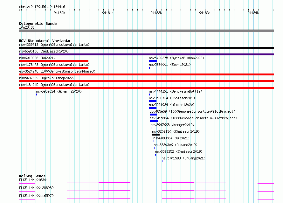Click the 94182k ruler position label
The width and height of the screenshot is (283, 203).
pyautogui.click(x=156, y=13)
